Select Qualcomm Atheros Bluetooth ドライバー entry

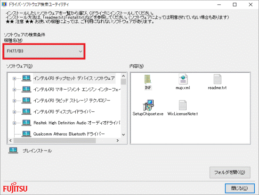(69, 134)
